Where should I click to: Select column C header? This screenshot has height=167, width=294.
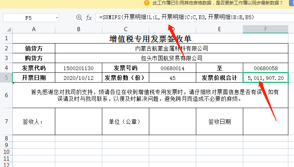coord(126,29)
